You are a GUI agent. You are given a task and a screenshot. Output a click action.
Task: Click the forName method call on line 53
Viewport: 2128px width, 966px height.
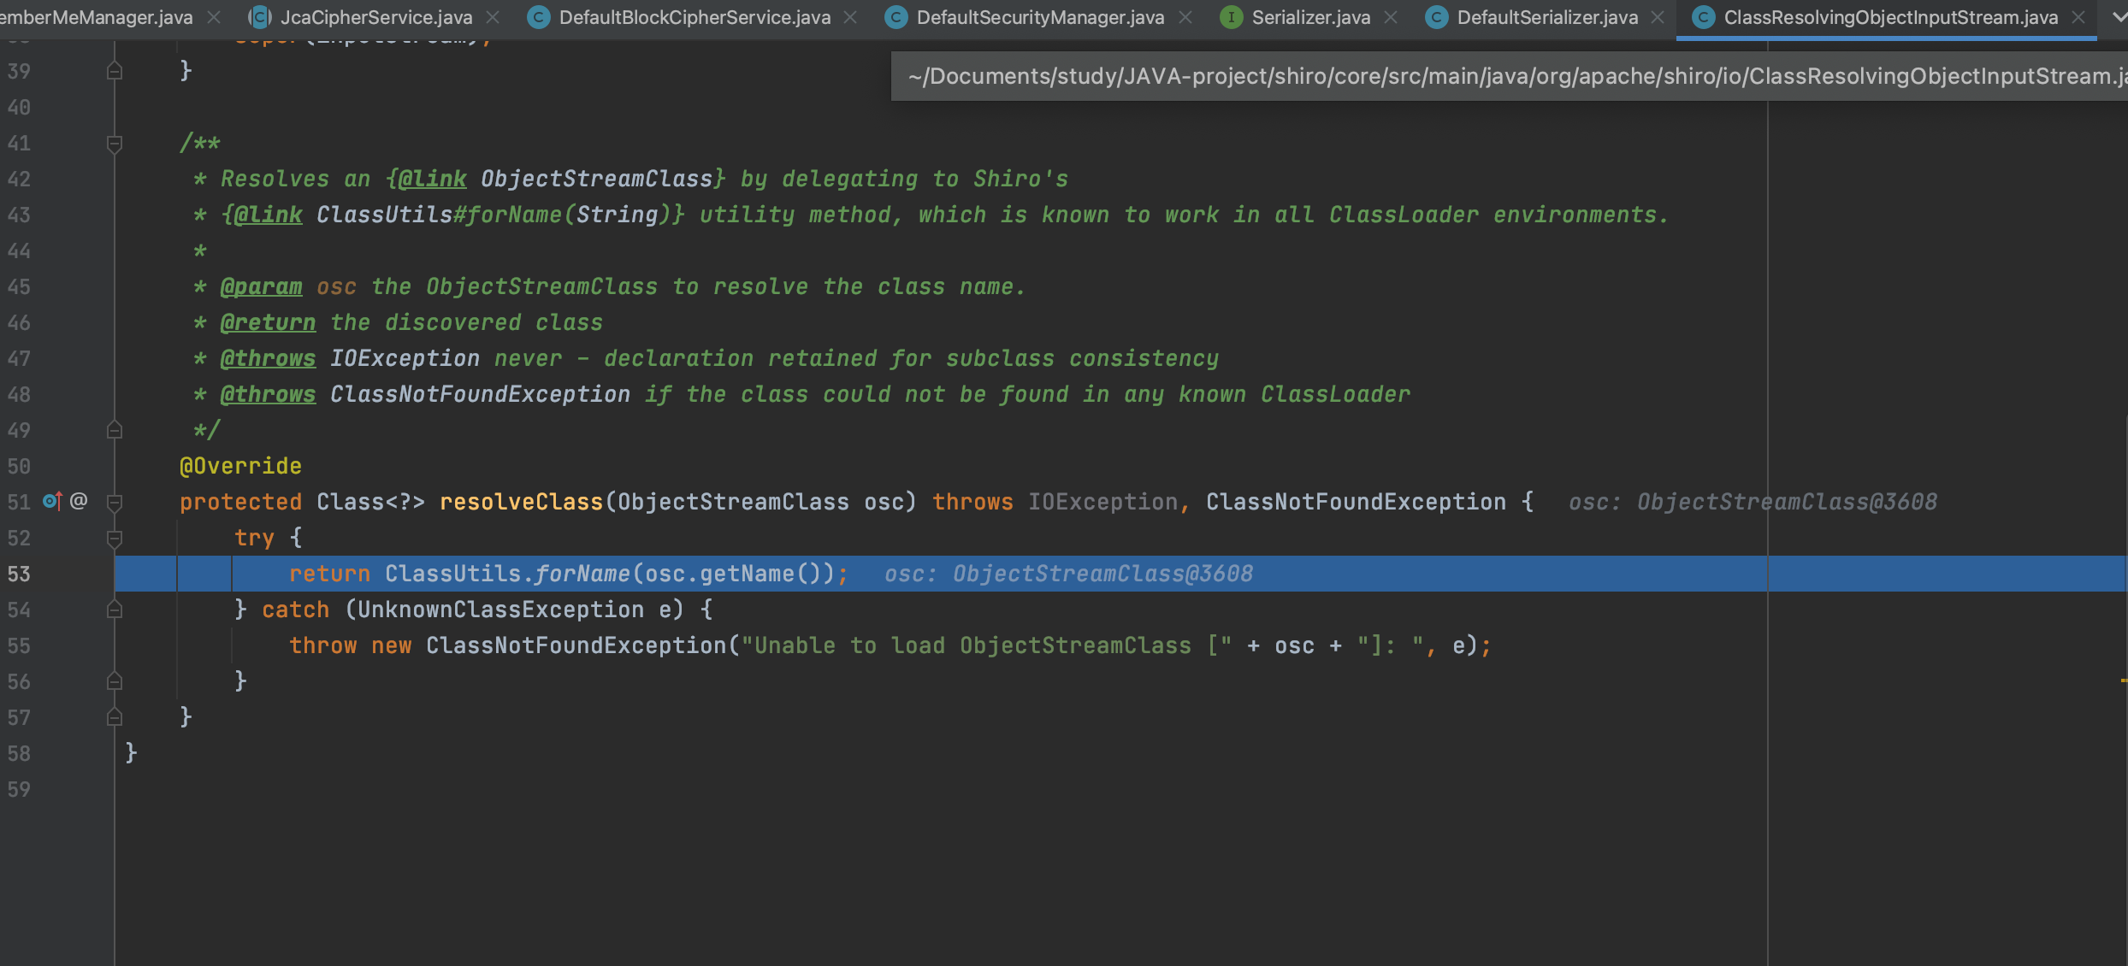coord(582,574)
